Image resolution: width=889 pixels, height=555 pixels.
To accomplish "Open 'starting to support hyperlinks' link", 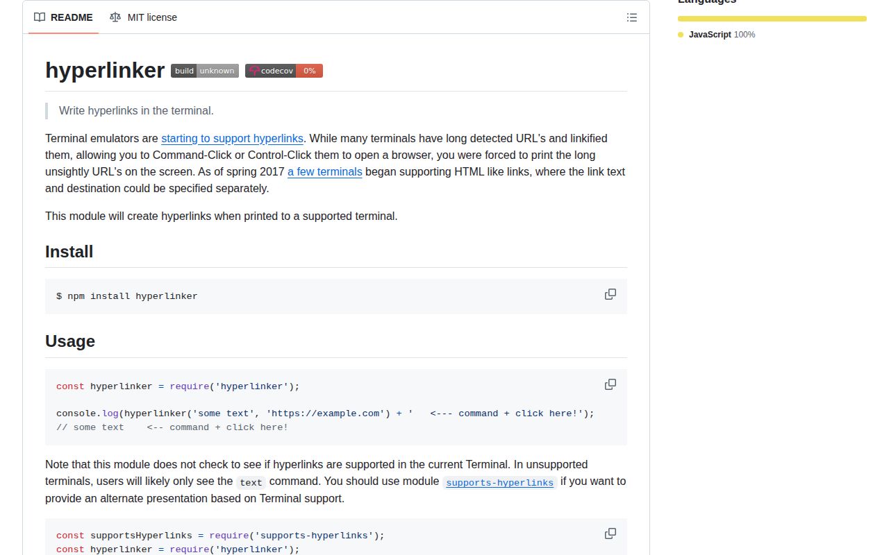I will 232,138.
